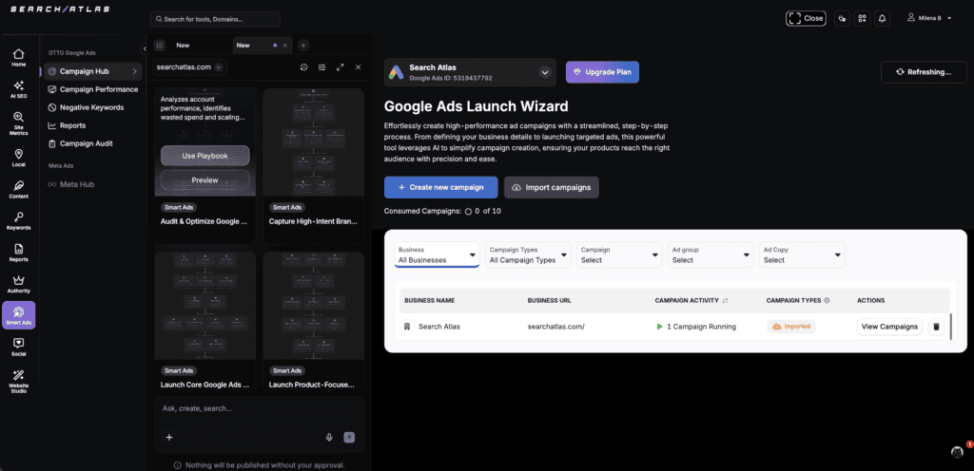Click Use Playbook button

[x=205, y=156]
